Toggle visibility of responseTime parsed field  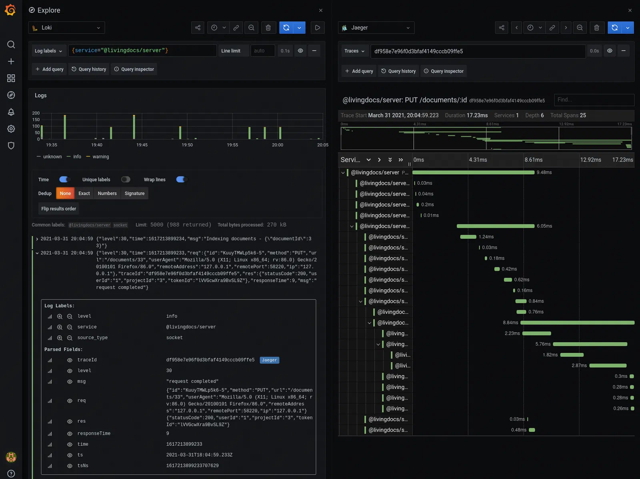tap(70, 433)
